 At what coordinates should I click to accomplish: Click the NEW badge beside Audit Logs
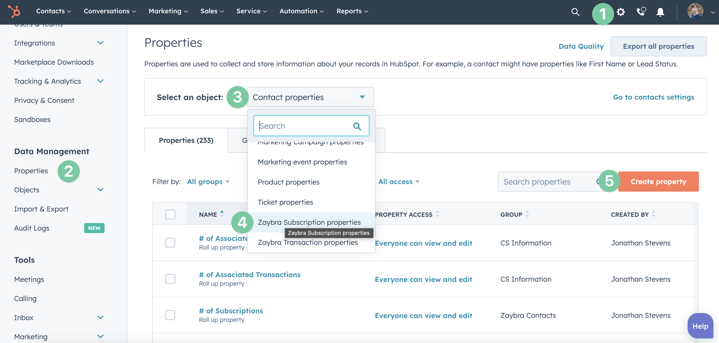coord(94,228)
